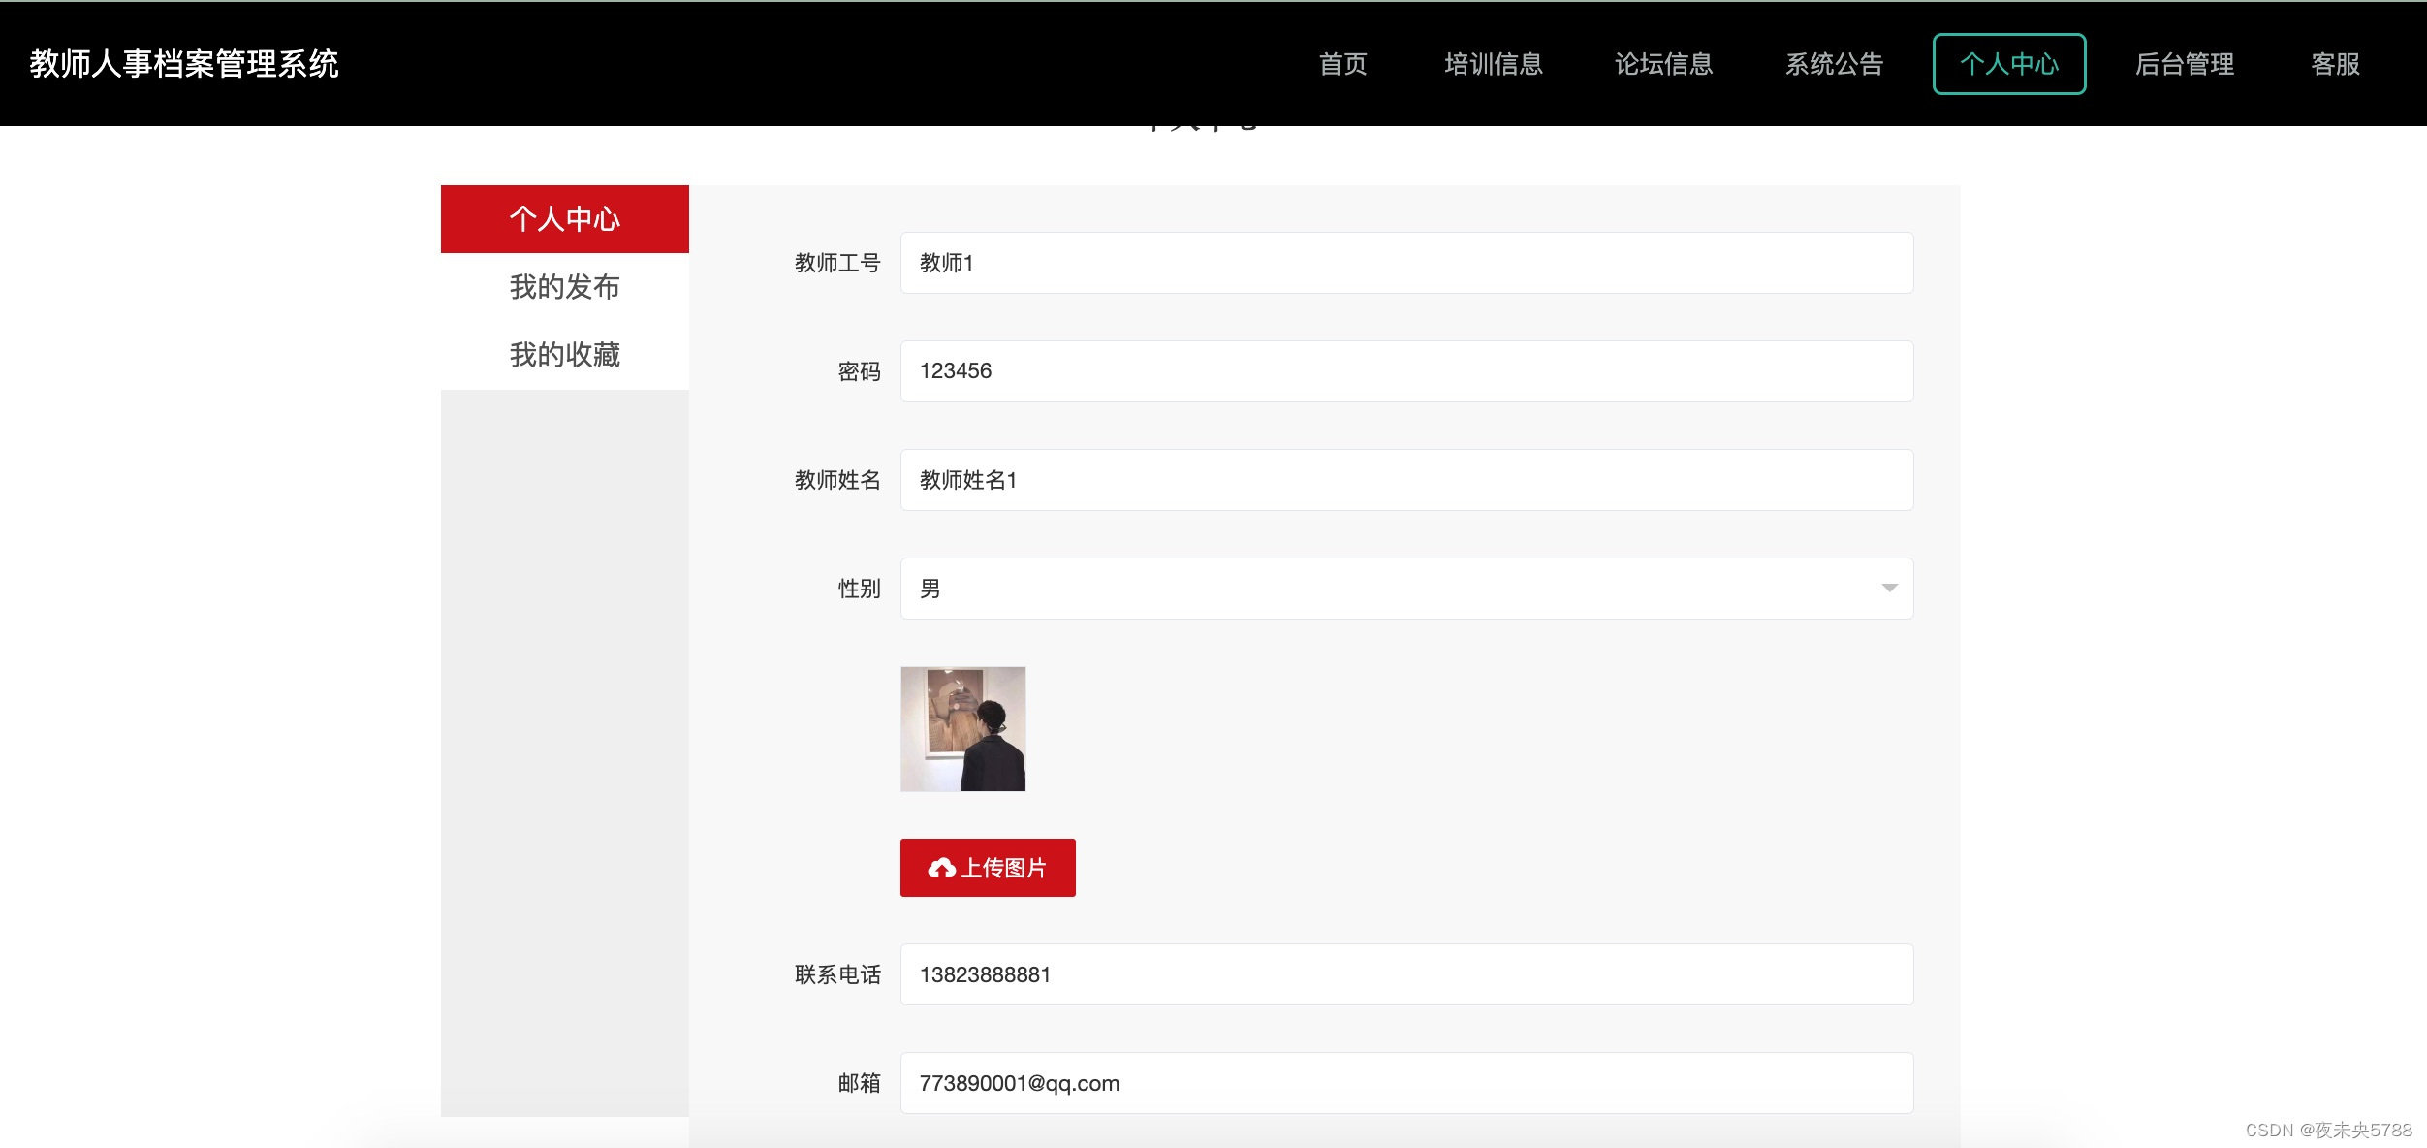Screen dimensions: 2427x1148
Task: Click the 教师工号 input field
Action: pos(1405,263)
